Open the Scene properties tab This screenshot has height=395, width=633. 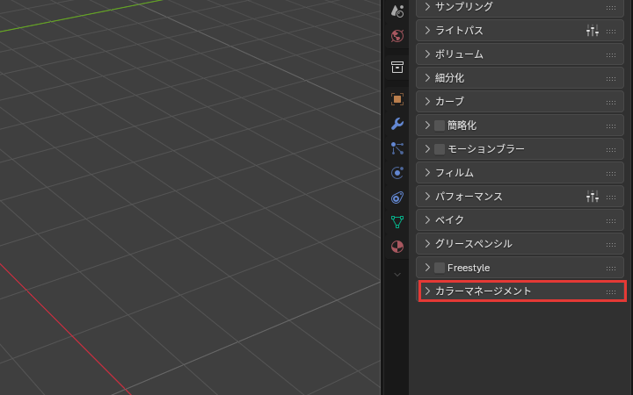(397, 11)
